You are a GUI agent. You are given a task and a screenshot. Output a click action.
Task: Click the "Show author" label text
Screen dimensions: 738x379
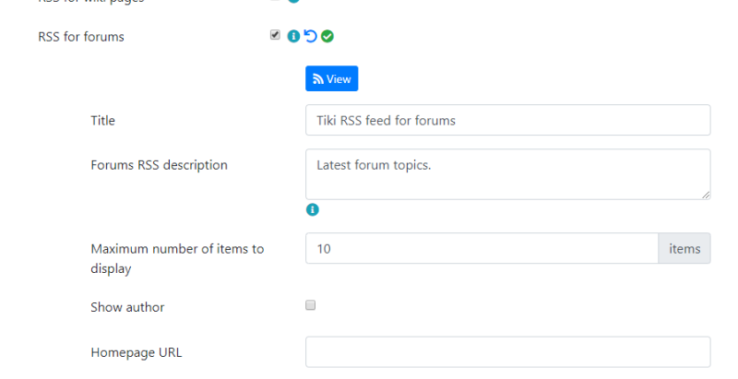pyautogui.click(x=127, y=307)
